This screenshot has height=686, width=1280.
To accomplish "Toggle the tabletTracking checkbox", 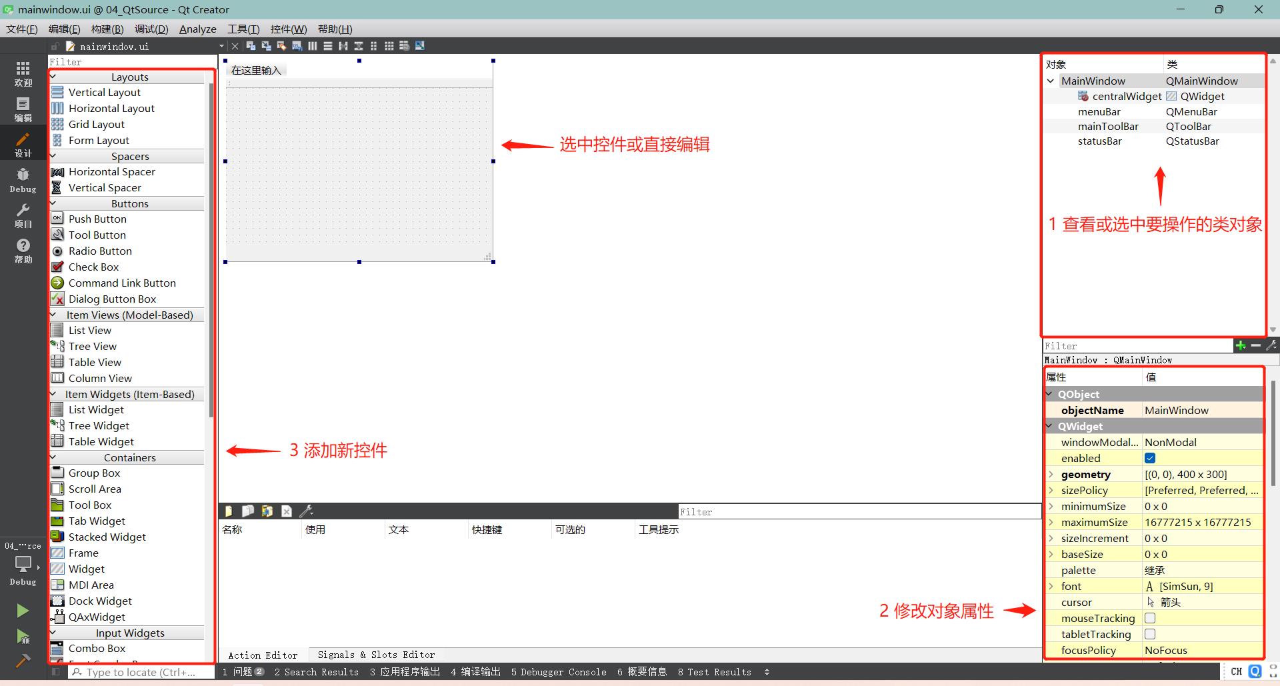I will (x=1150, y=634).
